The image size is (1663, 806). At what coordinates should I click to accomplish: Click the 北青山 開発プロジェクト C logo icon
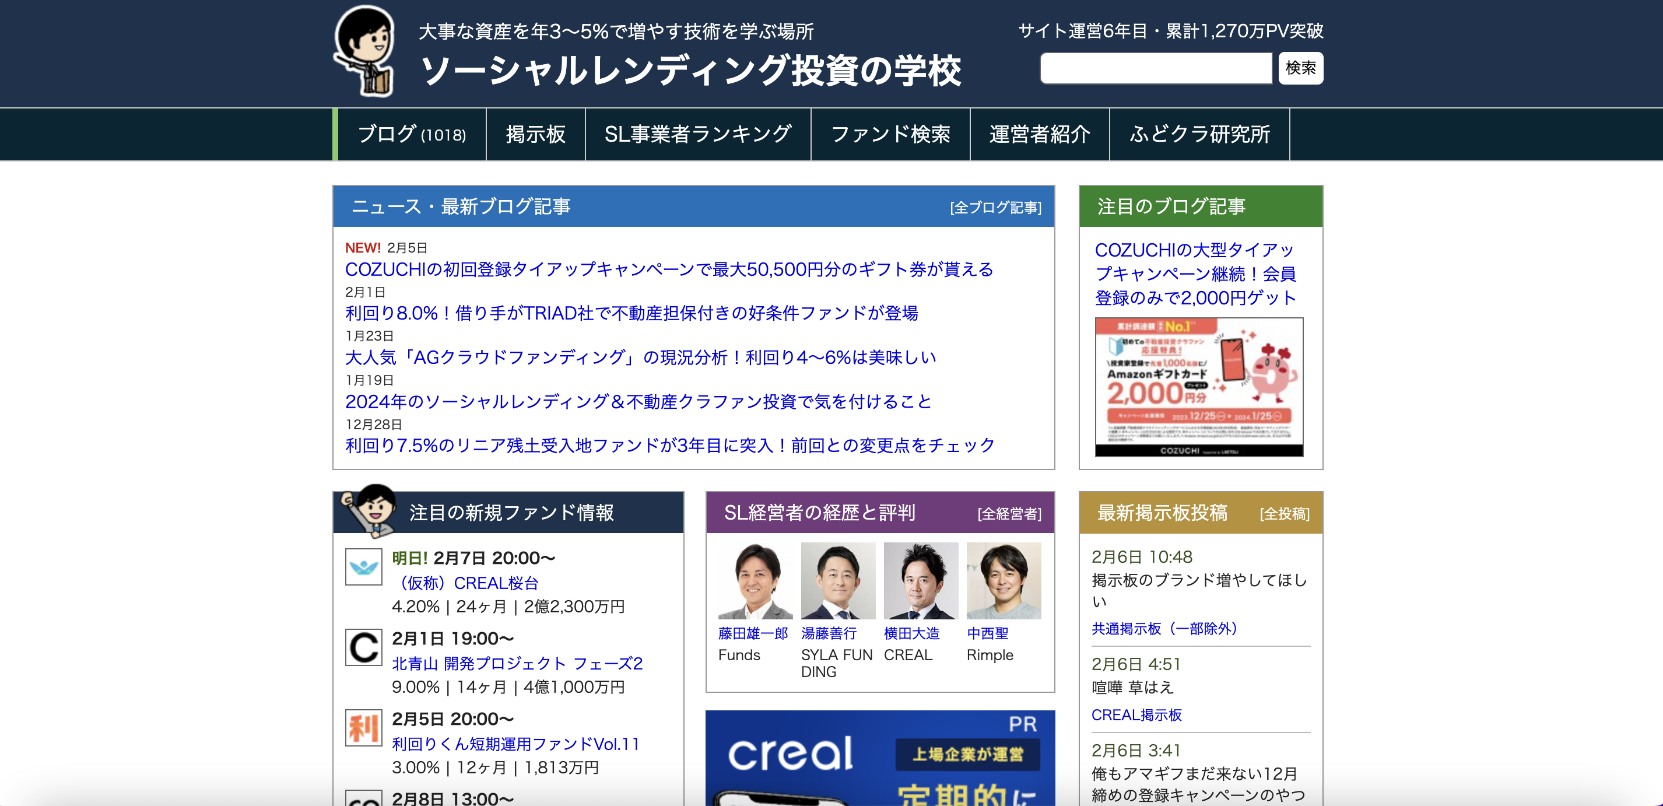point(363,647)
